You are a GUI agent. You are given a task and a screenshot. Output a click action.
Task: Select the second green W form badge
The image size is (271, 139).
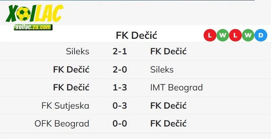click(248, 35)
